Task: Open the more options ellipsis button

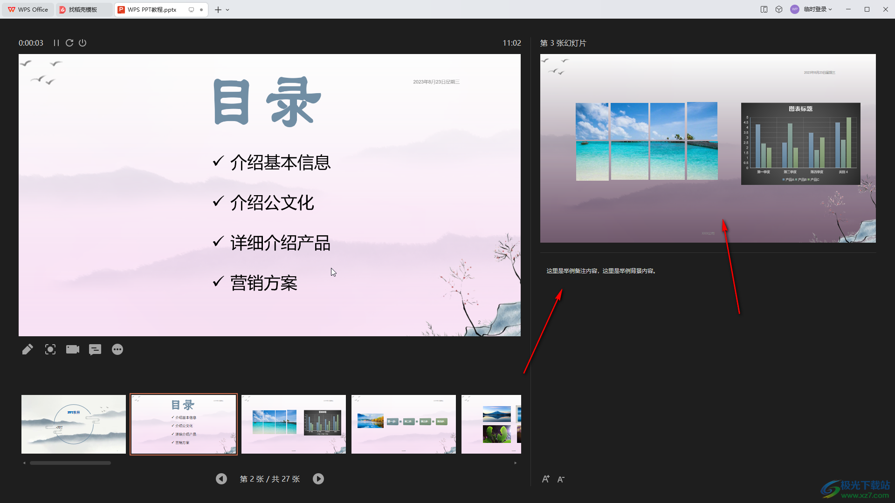Action: coord(117,349)
